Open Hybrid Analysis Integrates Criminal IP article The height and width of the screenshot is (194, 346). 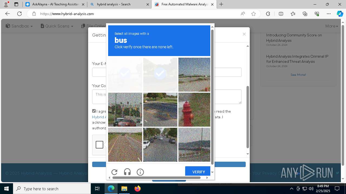[x=297, y=59]
